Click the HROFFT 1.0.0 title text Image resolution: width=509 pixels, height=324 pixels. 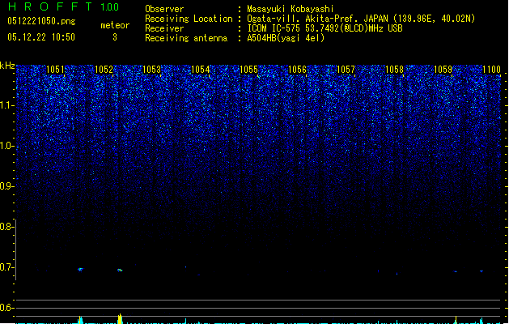point(63,6)
